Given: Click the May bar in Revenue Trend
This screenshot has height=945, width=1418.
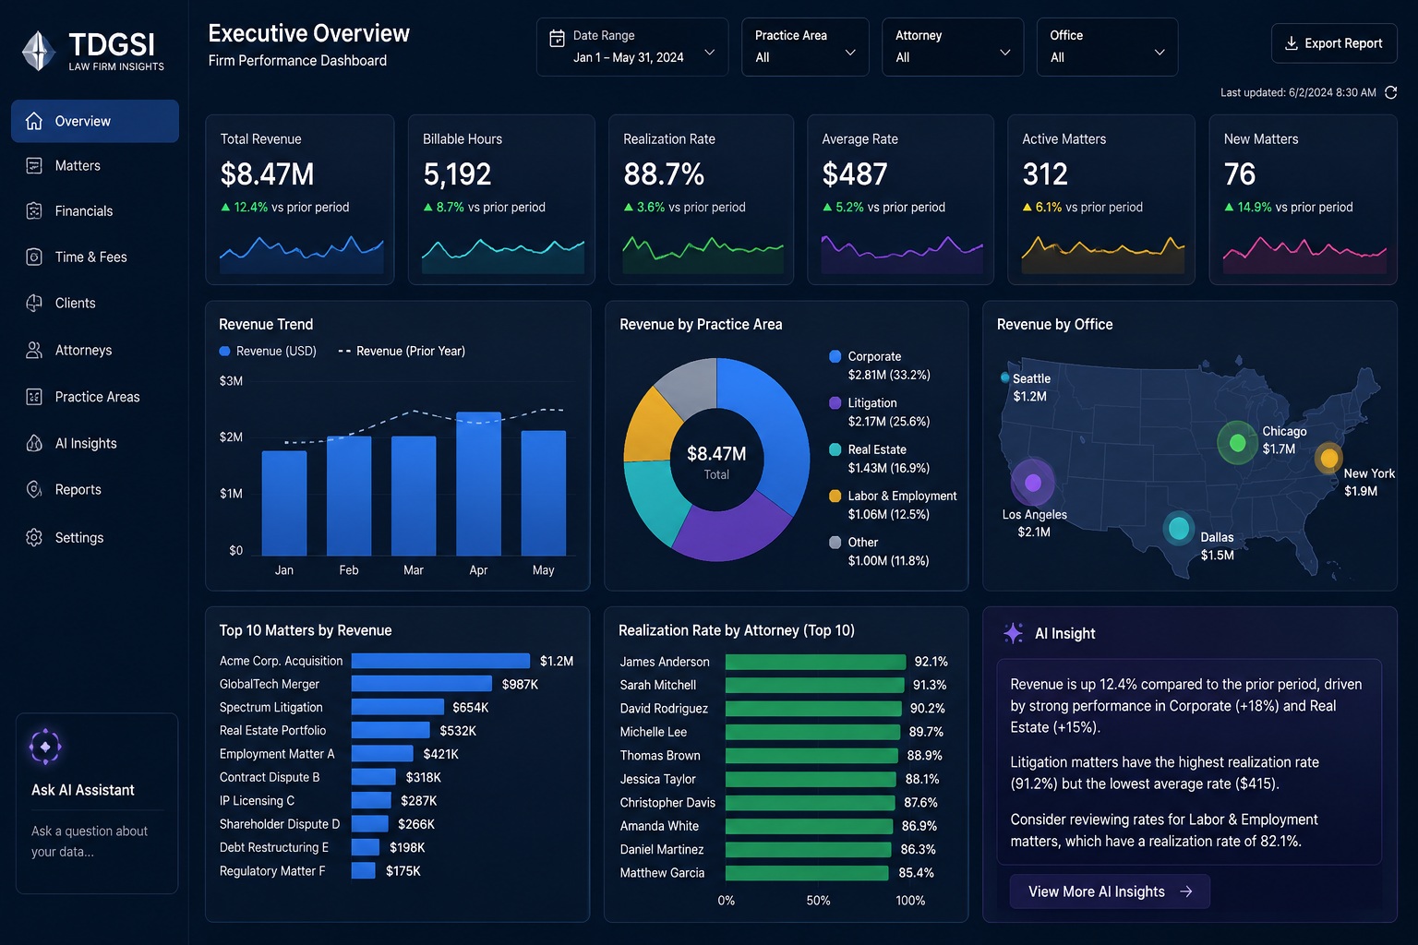Looking at the screenshot, I should click(544, 493).
